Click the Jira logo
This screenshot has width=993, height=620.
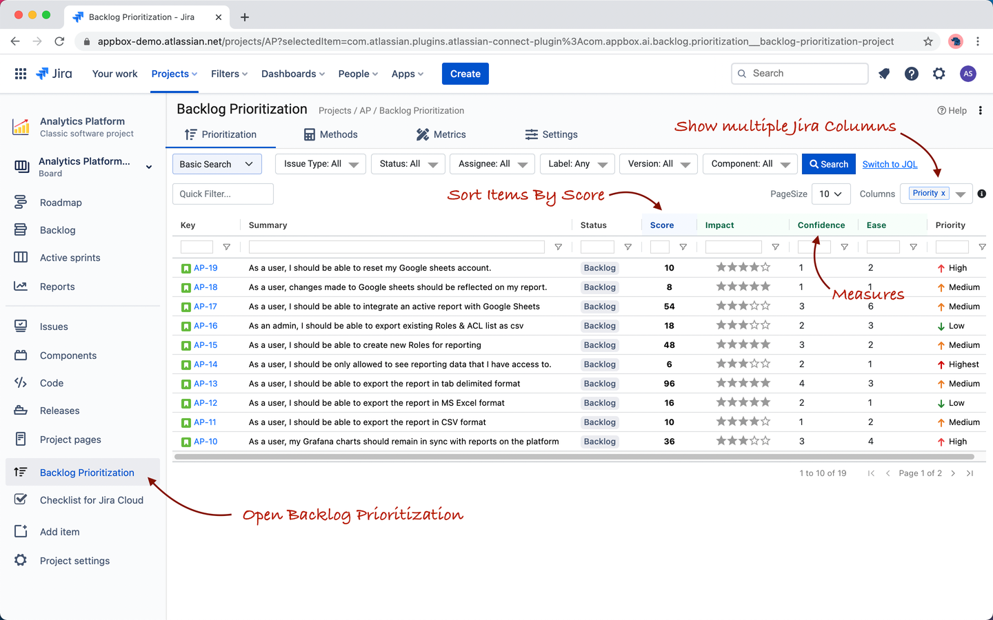[x=54, y=74]
